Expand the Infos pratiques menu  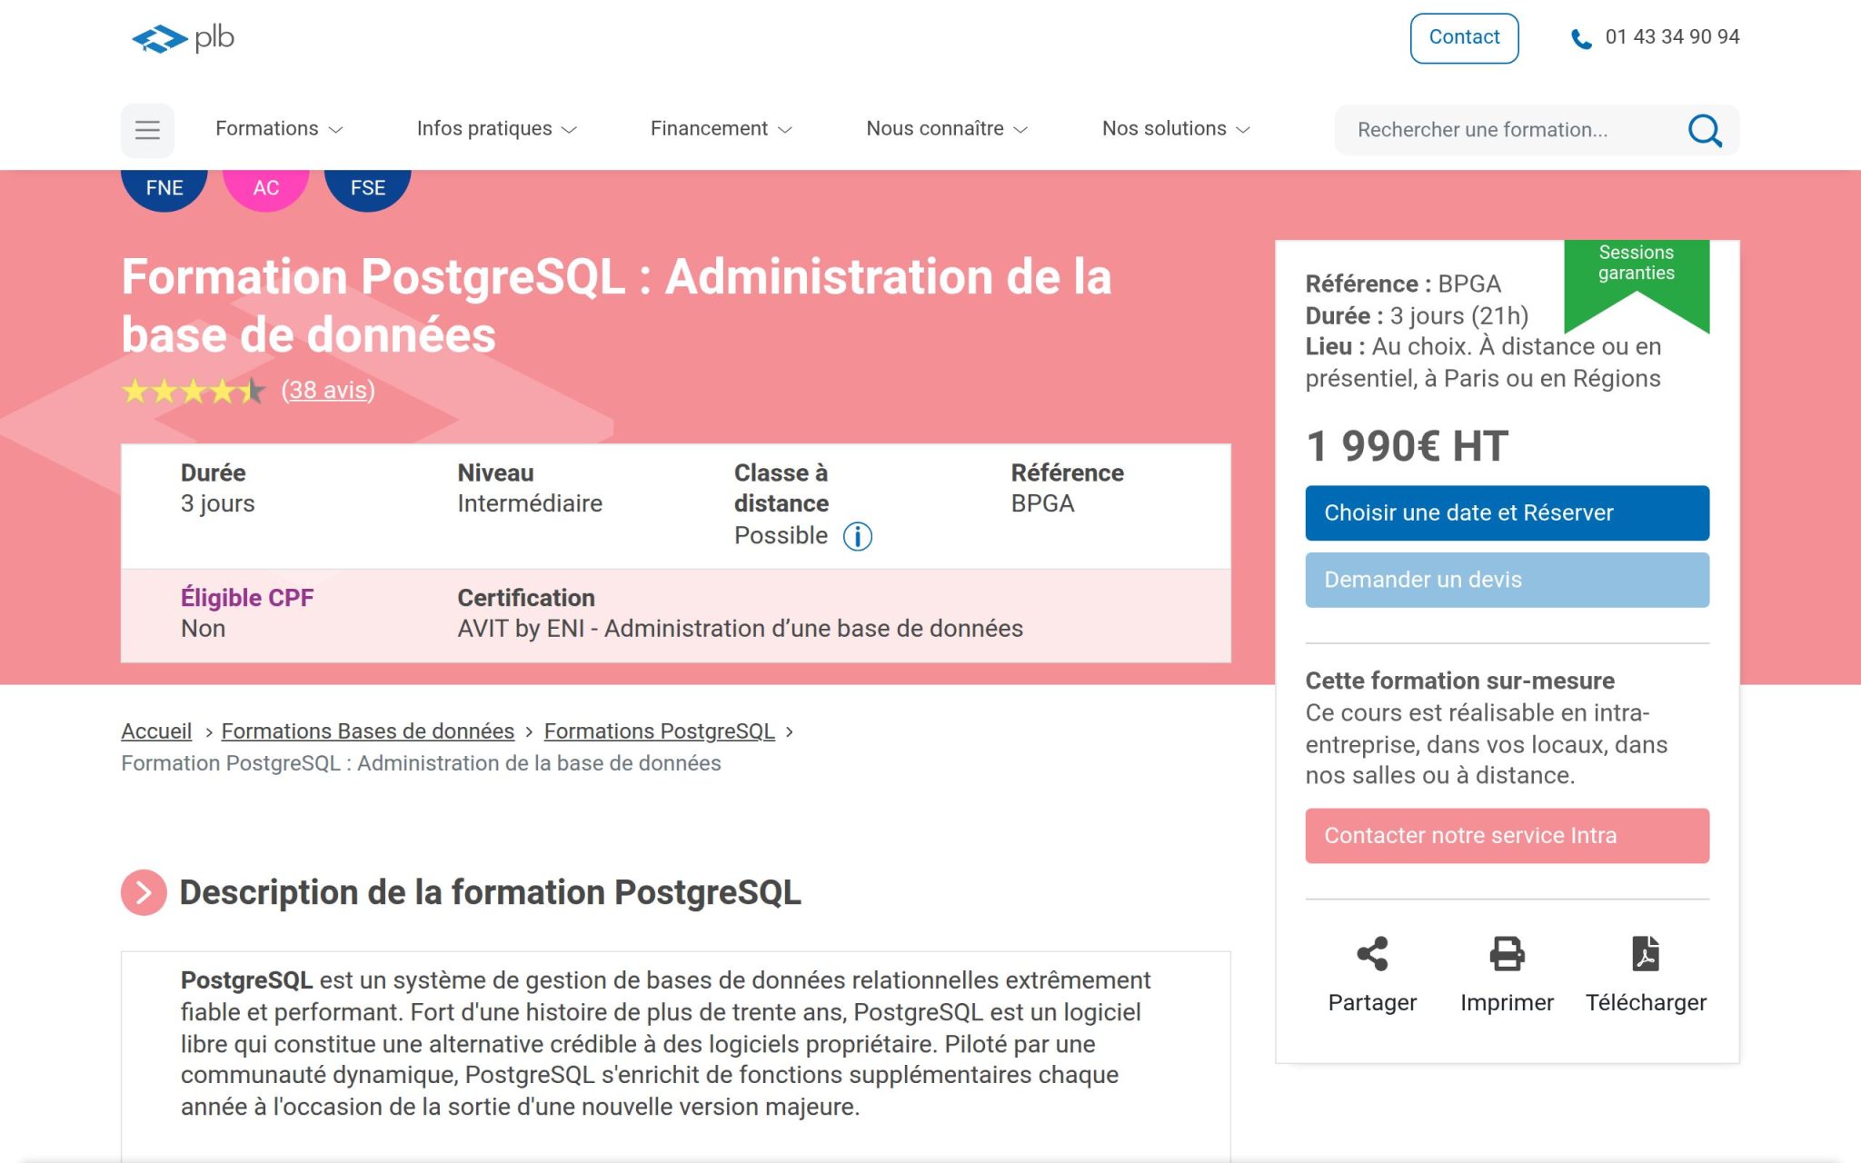click(496, 129)
